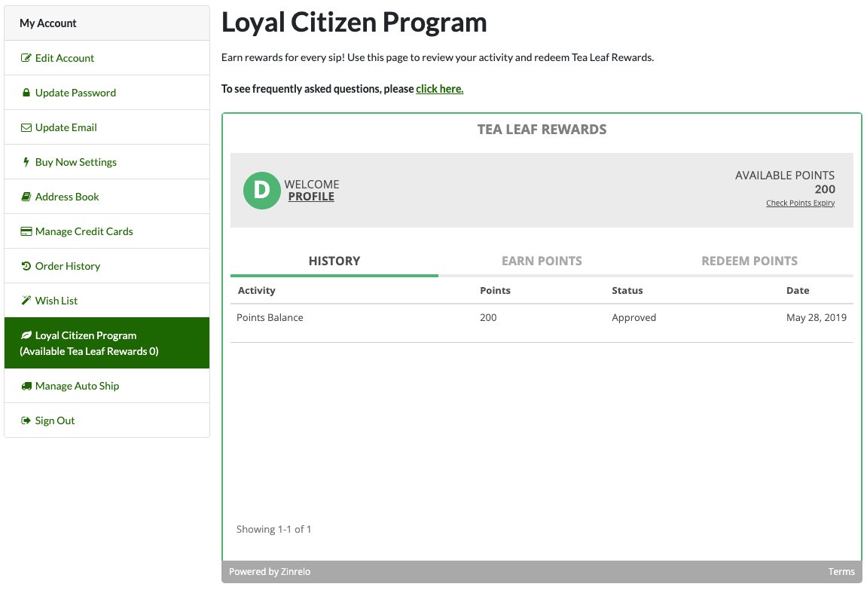Click the Address Book icon
867x590 pixels.
(26, 197)
